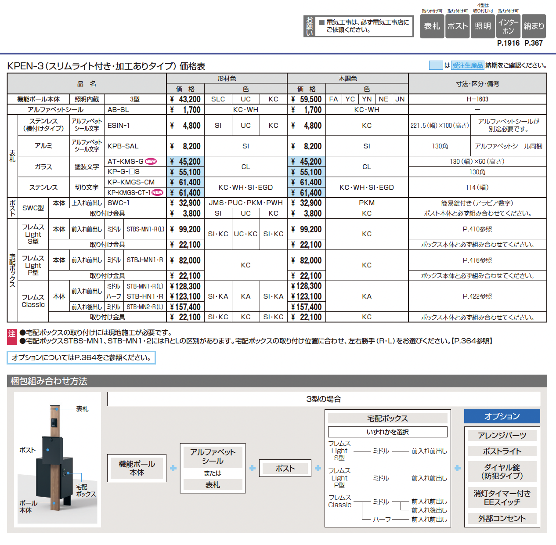The image size is (556, 545).
Task: Click the 消灯タイマー付きEEスイッチ option
Action: (502, 498)
